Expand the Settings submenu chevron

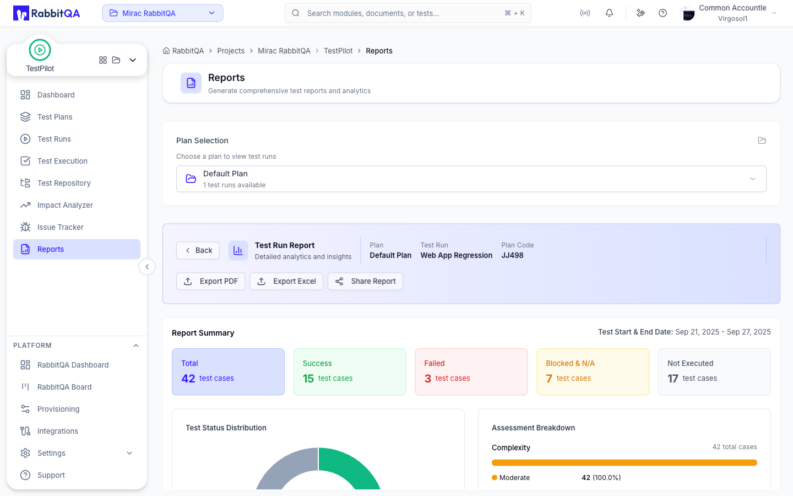tap(129, 453)
